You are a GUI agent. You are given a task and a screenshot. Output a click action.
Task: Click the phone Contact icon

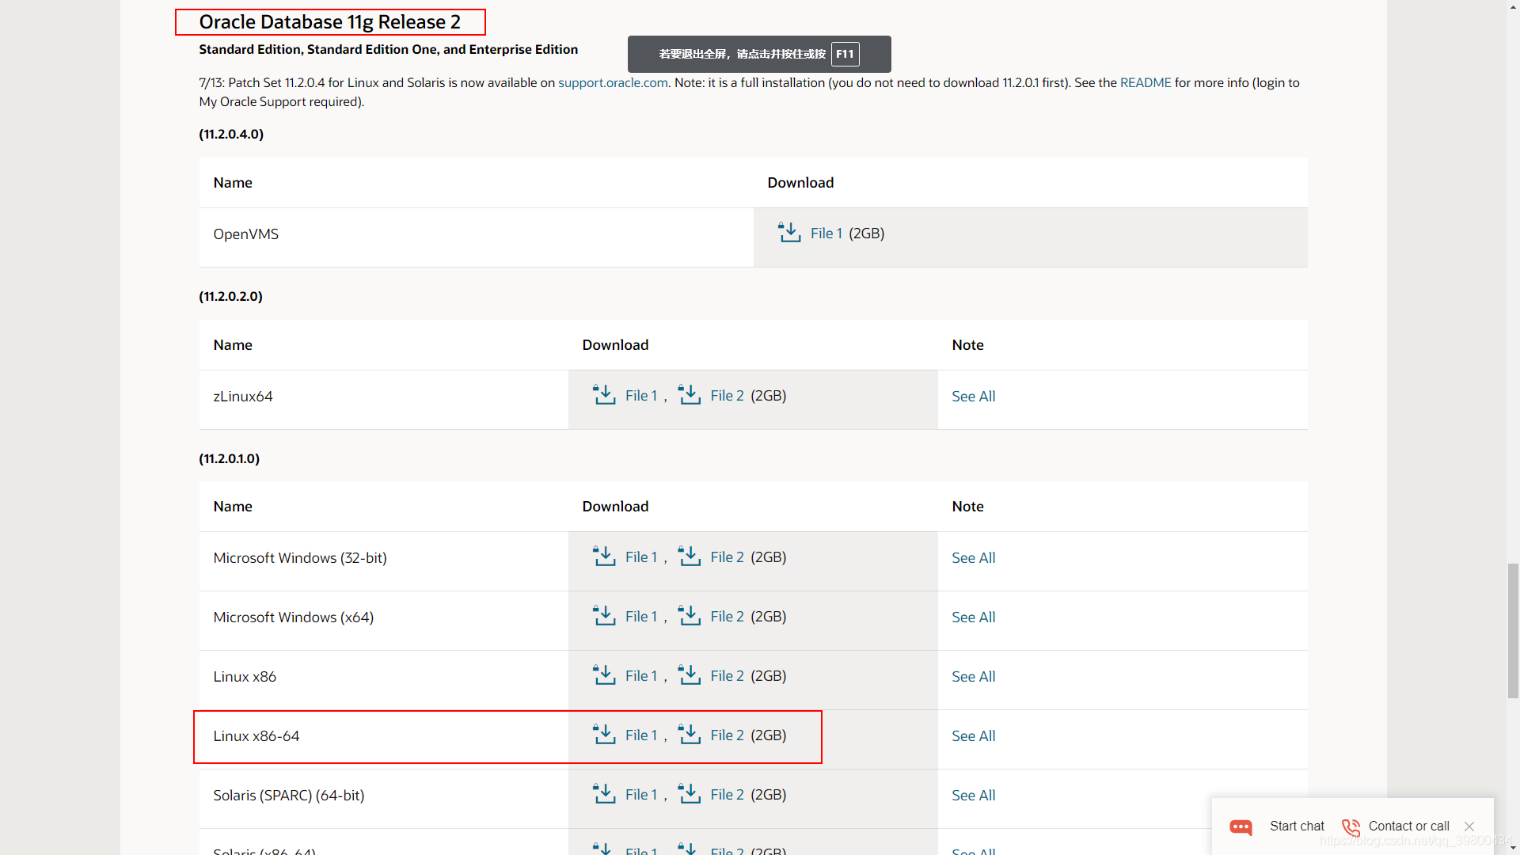pos(1351,827)
